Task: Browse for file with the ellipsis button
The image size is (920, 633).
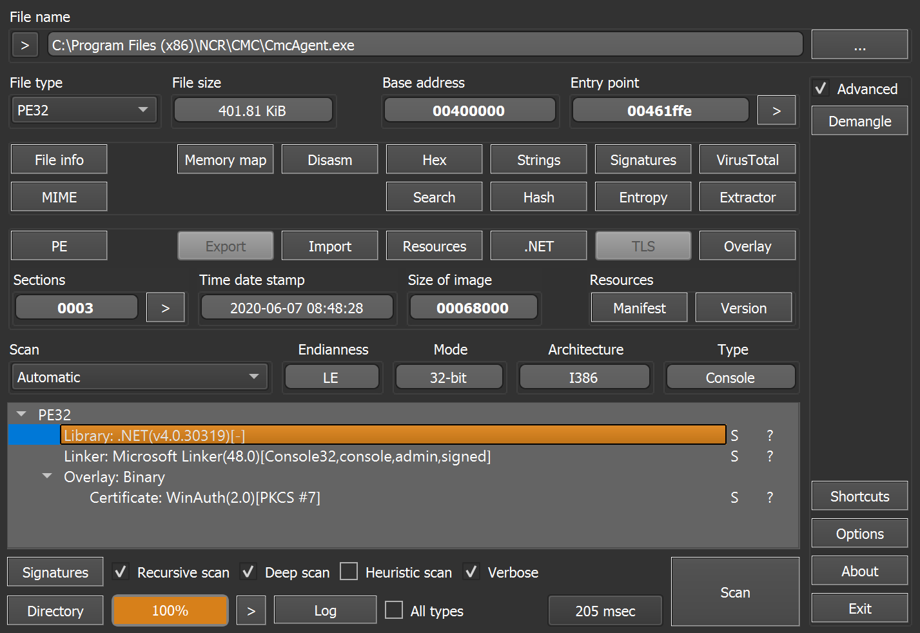Action: pos(859,45)
